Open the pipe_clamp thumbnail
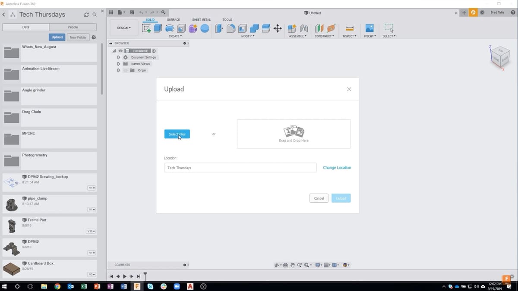The height and width of the screenshot is (291, 518). click(11, 204)
